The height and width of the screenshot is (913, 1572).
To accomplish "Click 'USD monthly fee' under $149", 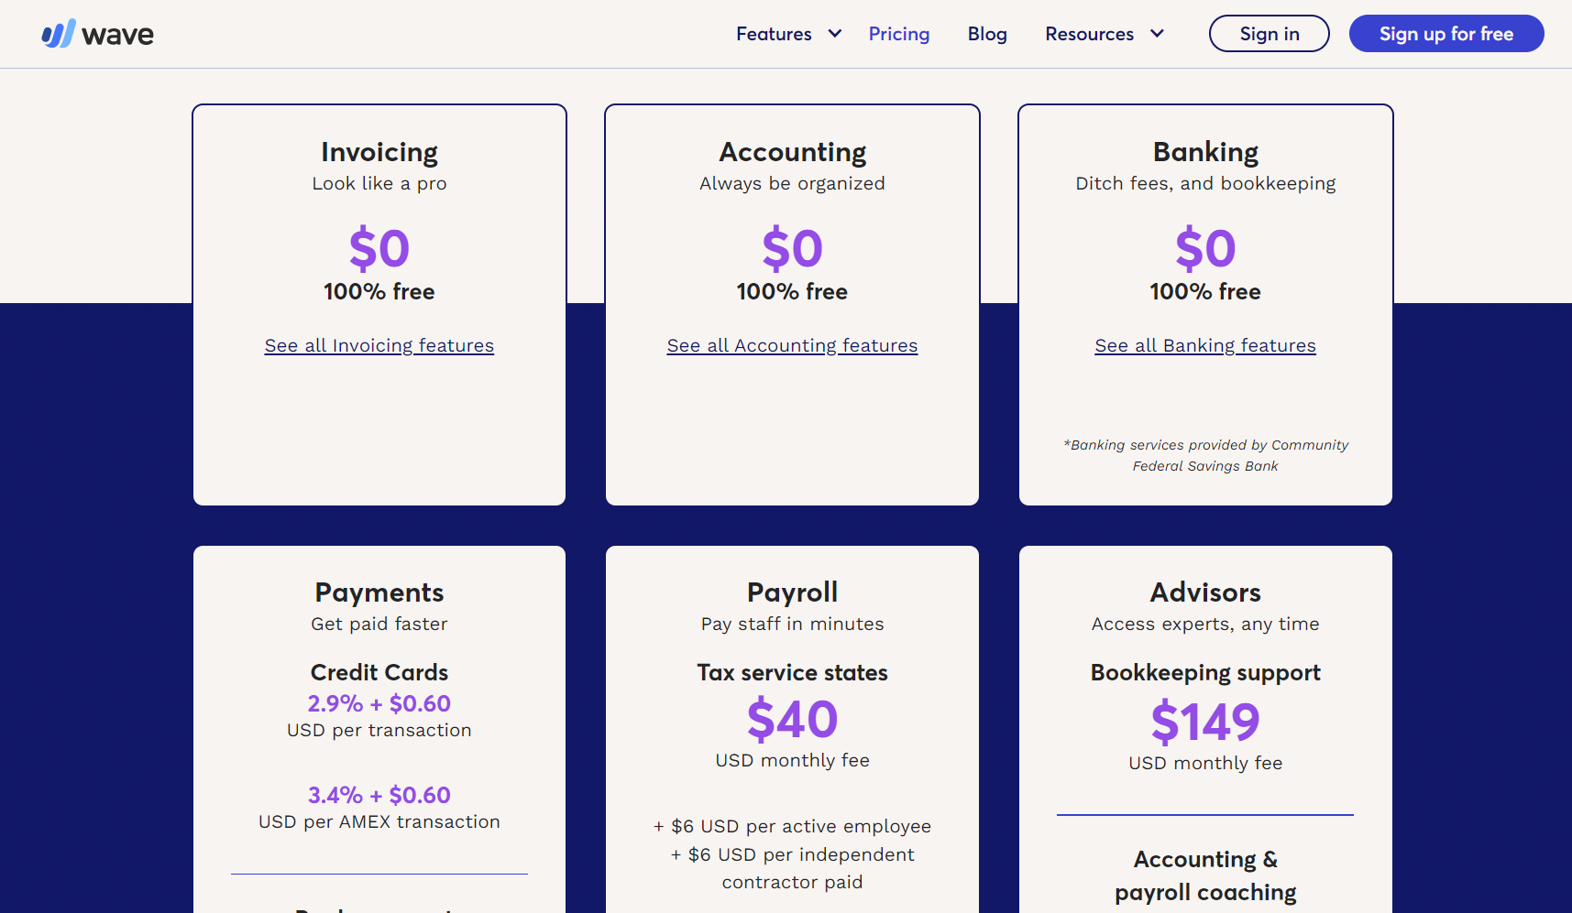I will click(1205, 763).
